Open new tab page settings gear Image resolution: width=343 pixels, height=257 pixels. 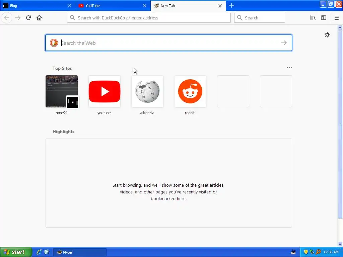pos(327,35)
